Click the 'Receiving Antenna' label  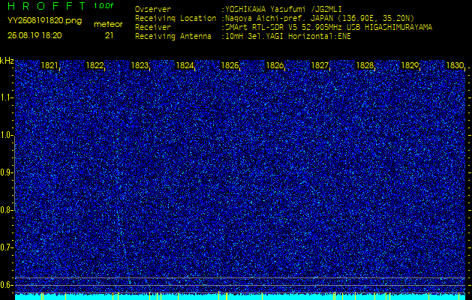tap(173, 37)
